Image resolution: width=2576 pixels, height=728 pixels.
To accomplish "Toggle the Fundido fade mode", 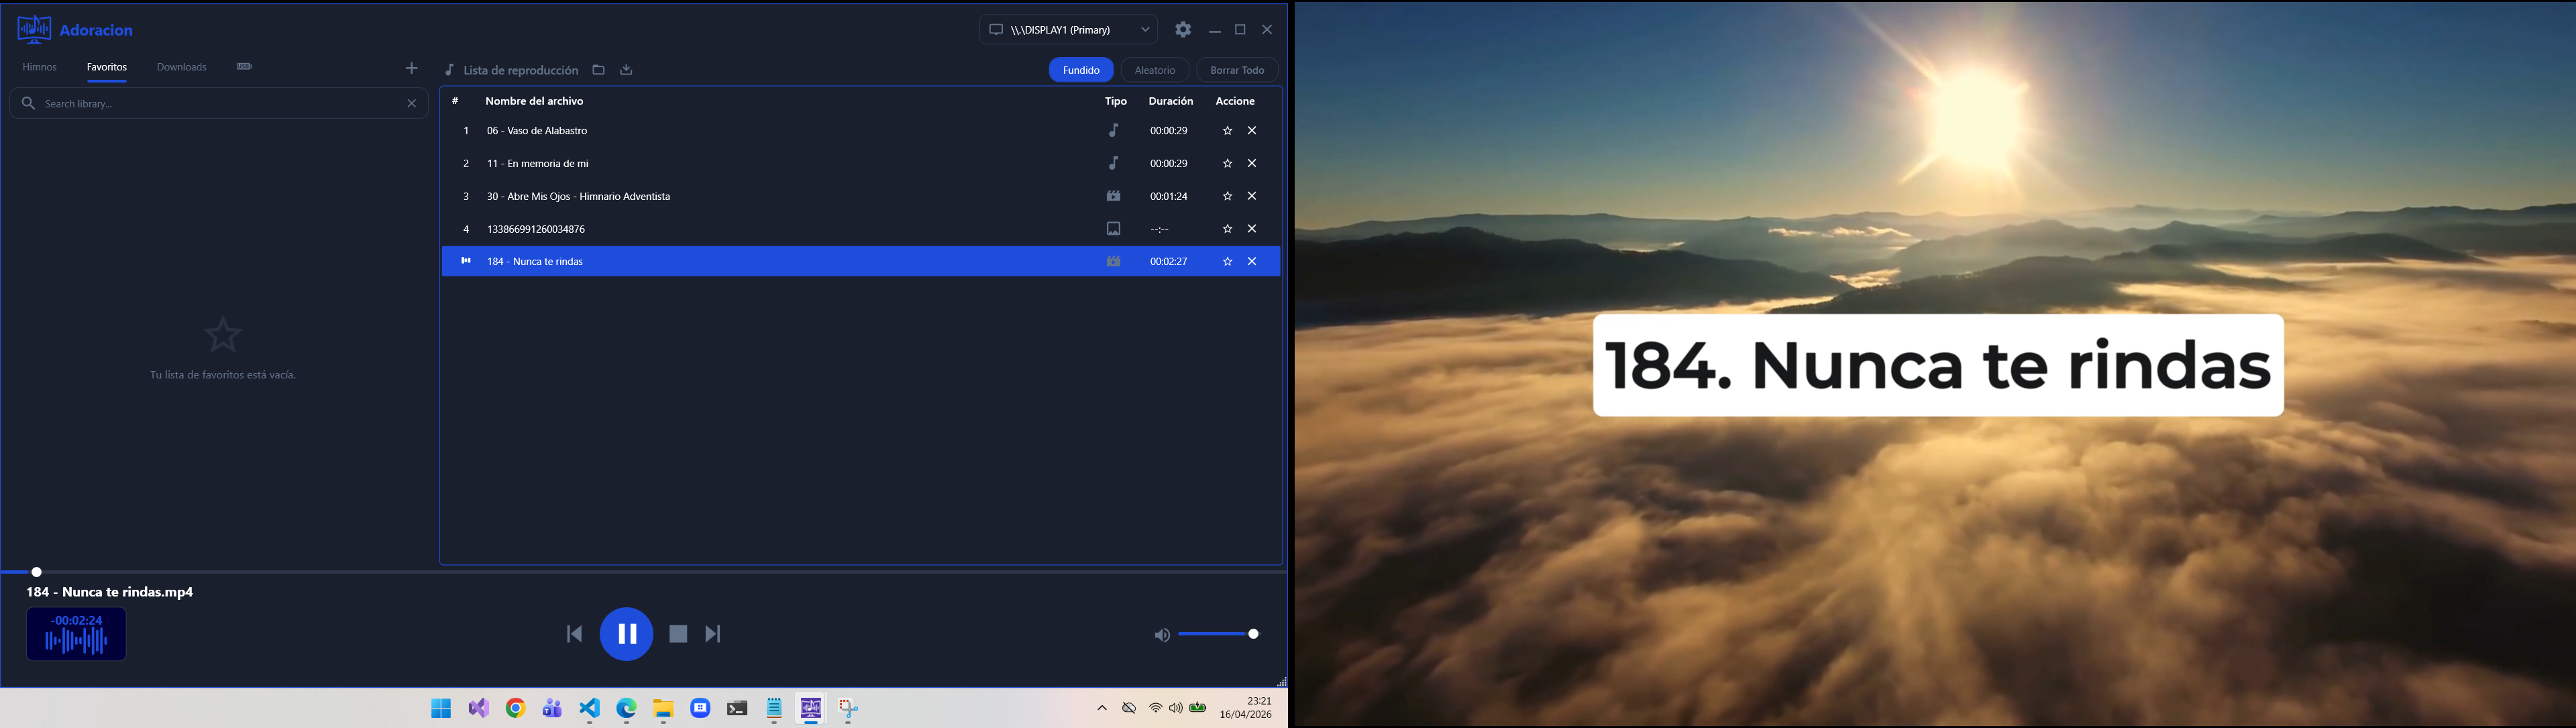I will point(1080,70).
